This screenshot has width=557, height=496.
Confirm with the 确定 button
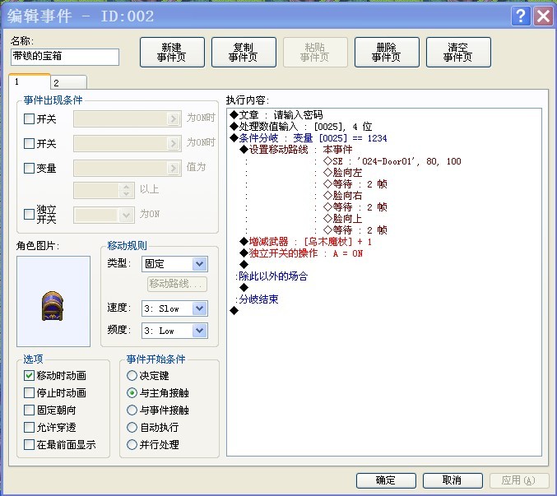click(386, 480)
